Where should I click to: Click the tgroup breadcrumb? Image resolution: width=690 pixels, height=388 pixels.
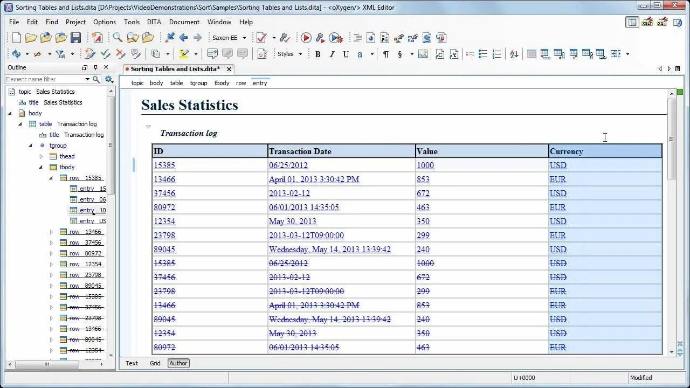pyautogui.click(x=198, y=83)
